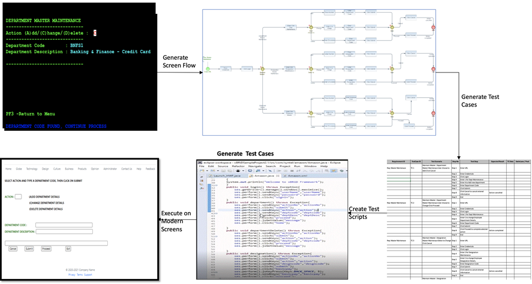
Task: Open the Support footer link
Action: (88, 275)
